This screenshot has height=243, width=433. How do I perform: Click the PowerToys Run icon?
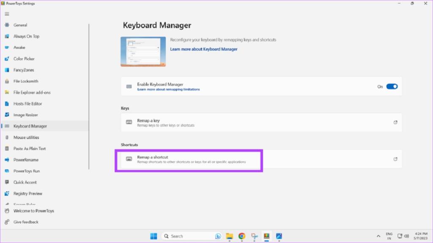7,171
